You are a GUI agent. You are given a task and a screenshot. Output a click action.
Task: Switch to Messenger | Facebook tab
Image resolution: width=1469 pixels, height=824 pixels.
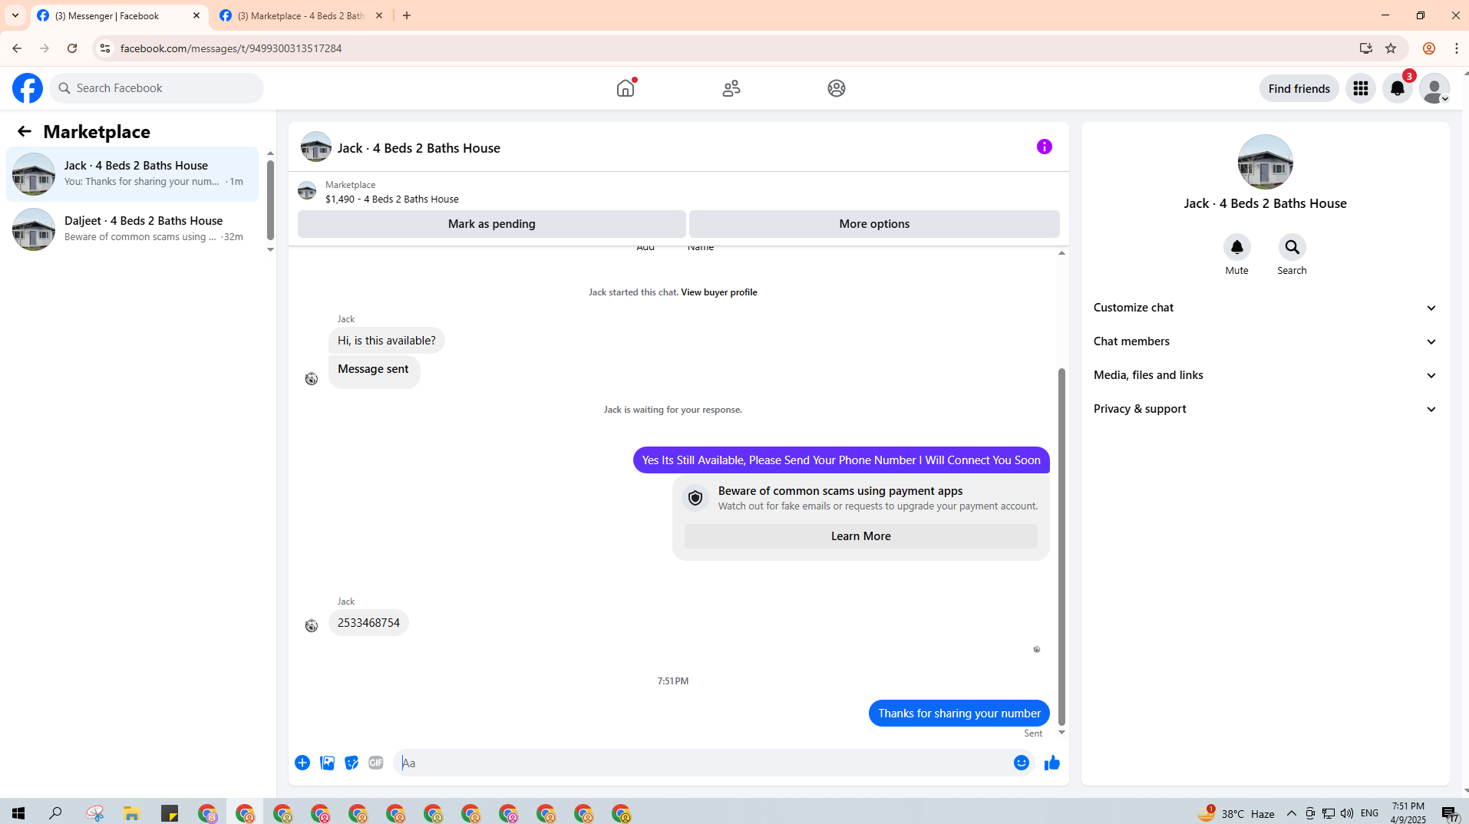(x=119, y=15)
